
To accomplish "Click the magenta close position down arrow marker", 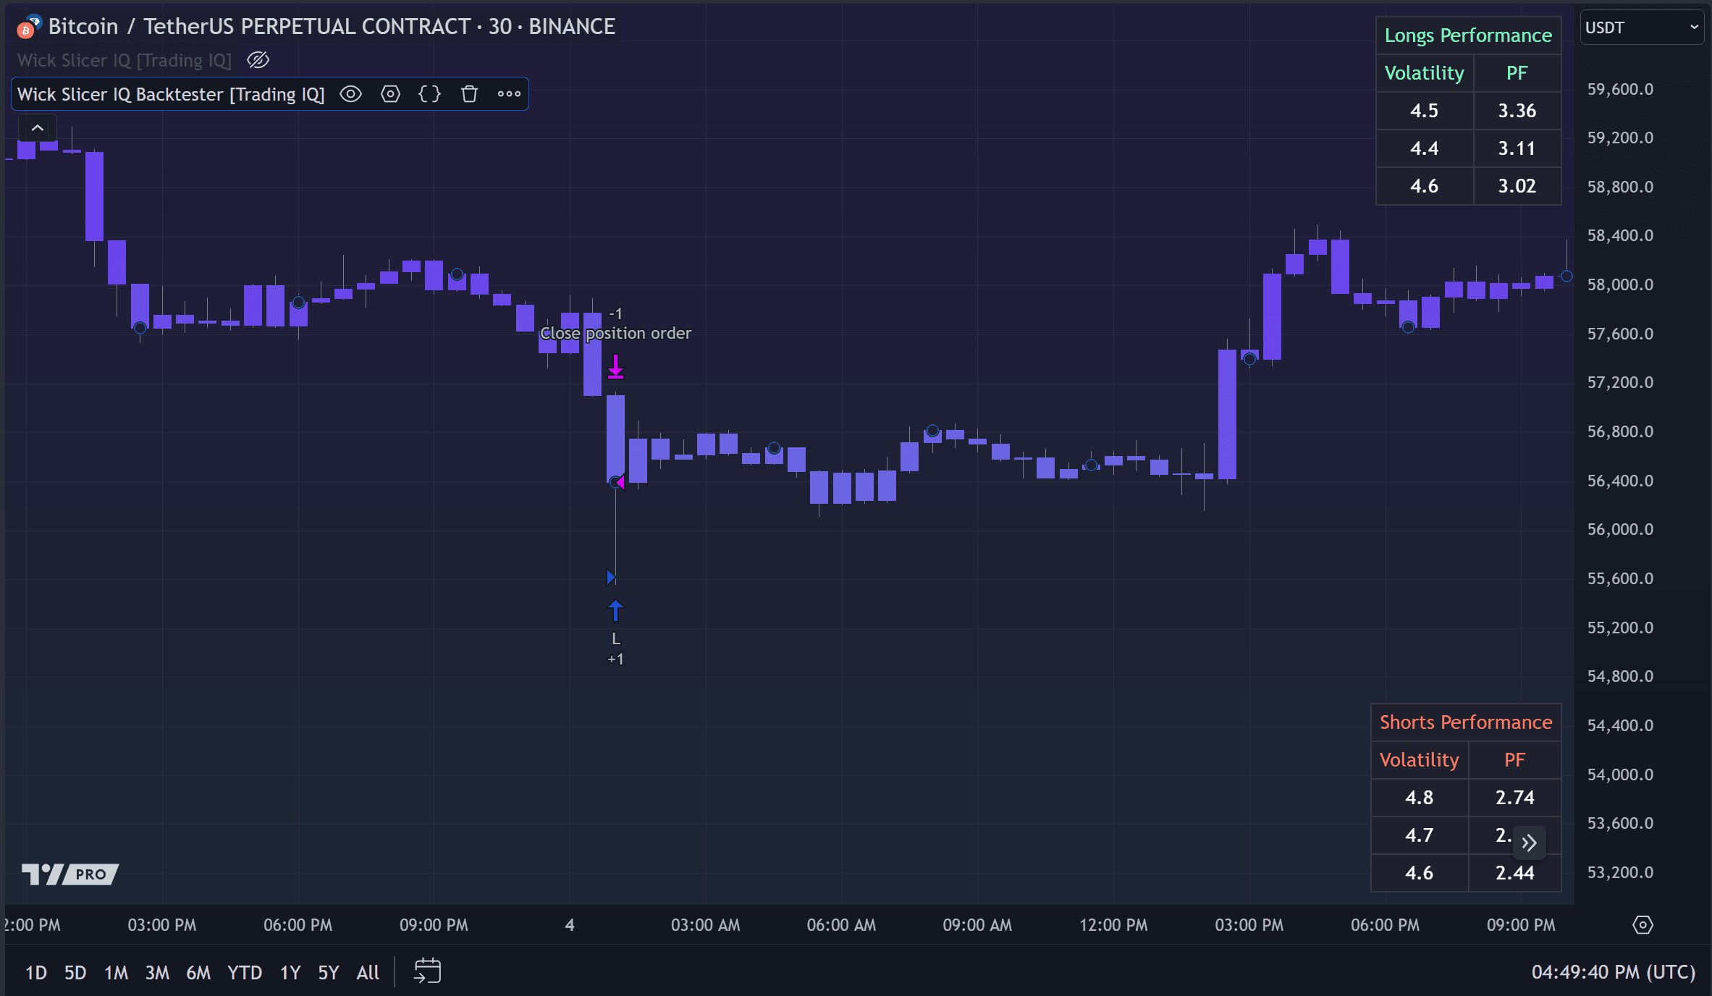I will pyautogui.click(x=615, y=367).
